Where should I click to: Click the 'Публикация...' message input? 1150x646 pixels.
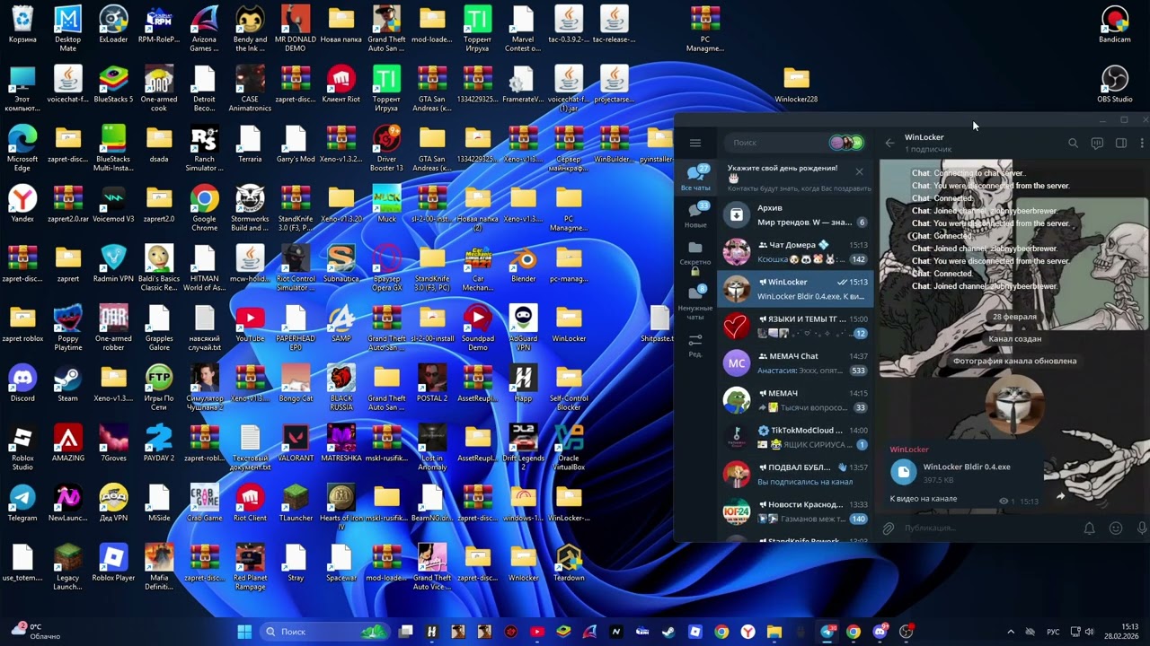point(988,528)
